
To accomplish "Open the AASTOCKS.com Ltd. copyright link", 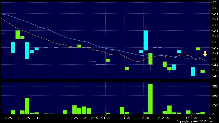I will click(x=197, y=121).
